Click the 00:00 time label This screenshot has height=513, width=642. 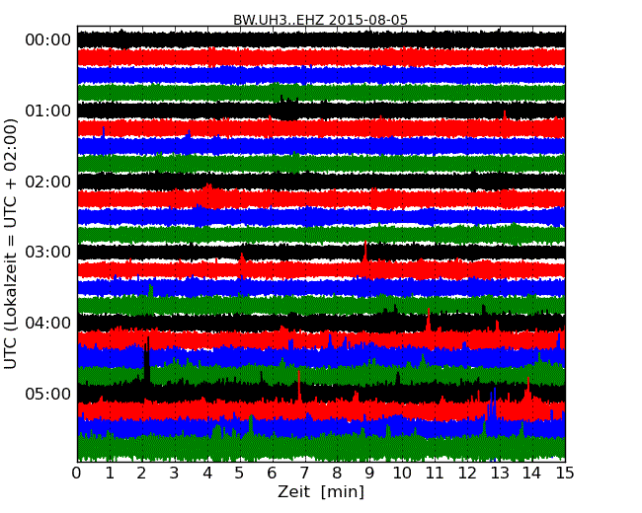click(x=48, y=40)
